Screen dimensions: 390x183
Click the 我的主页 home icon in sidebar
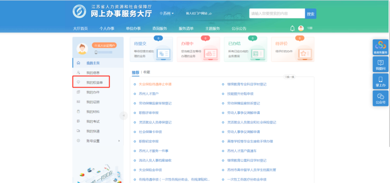pos(78,63)
